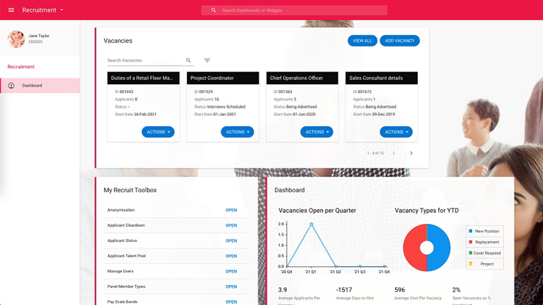Open Jane Taylor's profile avatar
The image size is (543, 305).
point(16,38)
